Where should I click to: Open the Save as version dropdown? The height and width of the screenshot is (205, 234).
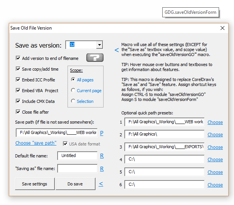click(99, 45)
